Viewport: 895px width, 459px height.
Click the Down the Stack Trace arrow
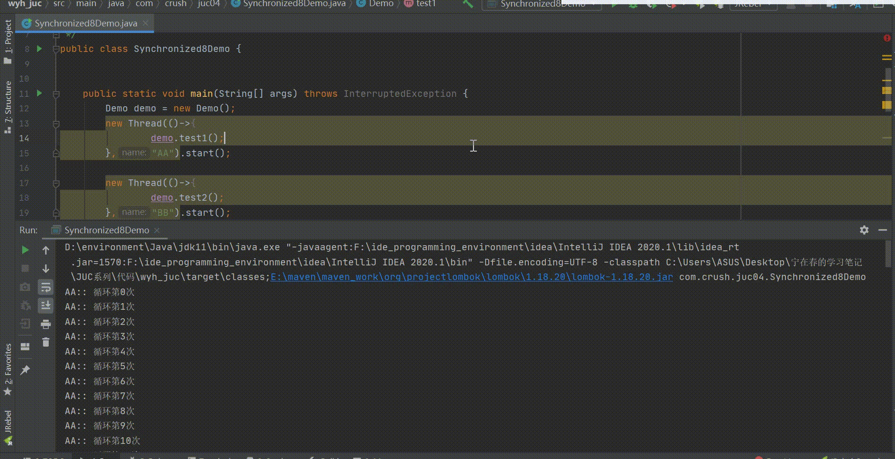pyautogui.click(x=46, y=268)
